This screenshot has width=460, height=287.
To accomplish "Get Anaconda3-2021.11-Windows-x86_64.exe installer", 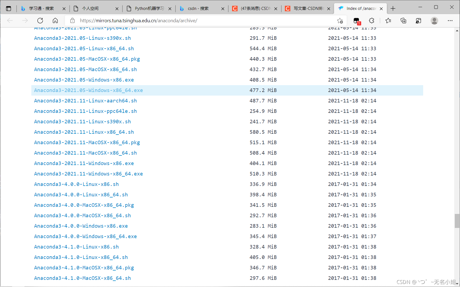I will [89, 174].
